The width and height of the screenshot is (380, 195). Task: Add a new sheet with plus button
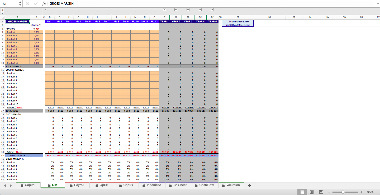point(249,186)
